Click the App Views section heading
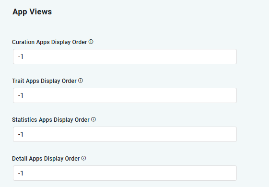This screenshot has width=269, height=187. tap(32, 12)
